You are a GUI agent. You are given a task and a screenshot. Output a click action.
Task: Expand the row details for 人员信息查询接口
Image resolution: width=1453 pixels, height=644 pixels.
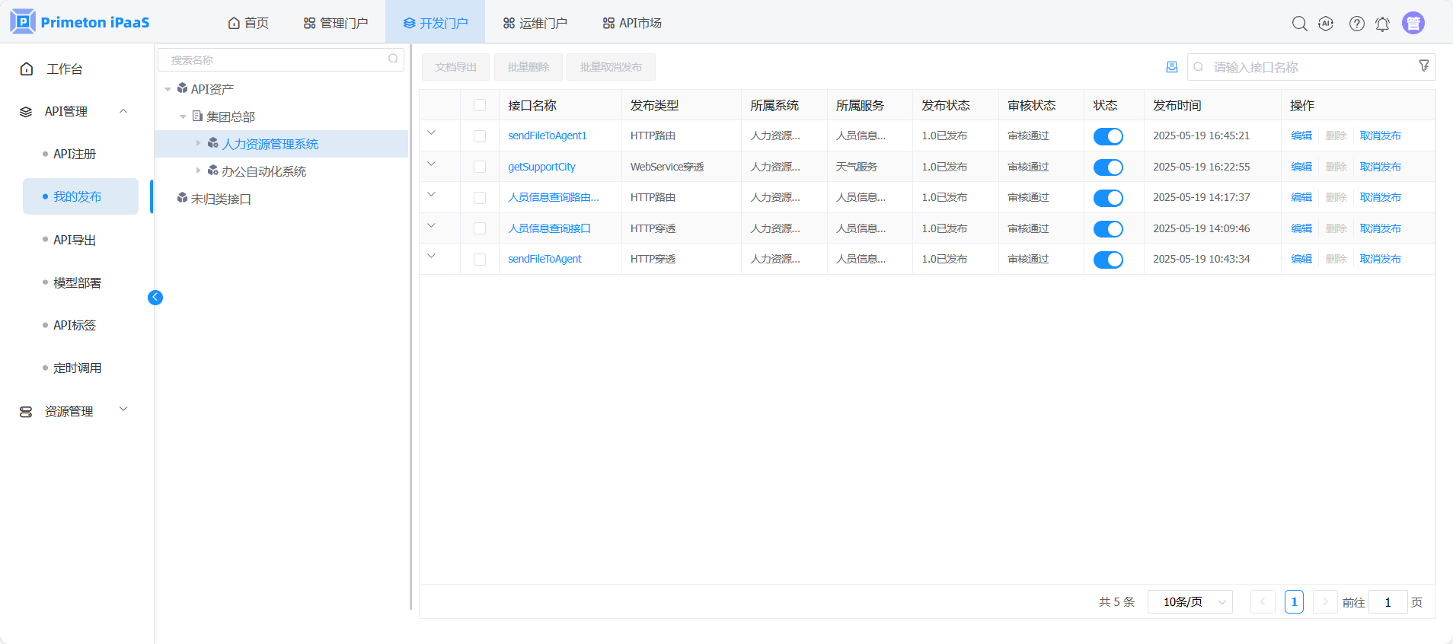point(432,226)
